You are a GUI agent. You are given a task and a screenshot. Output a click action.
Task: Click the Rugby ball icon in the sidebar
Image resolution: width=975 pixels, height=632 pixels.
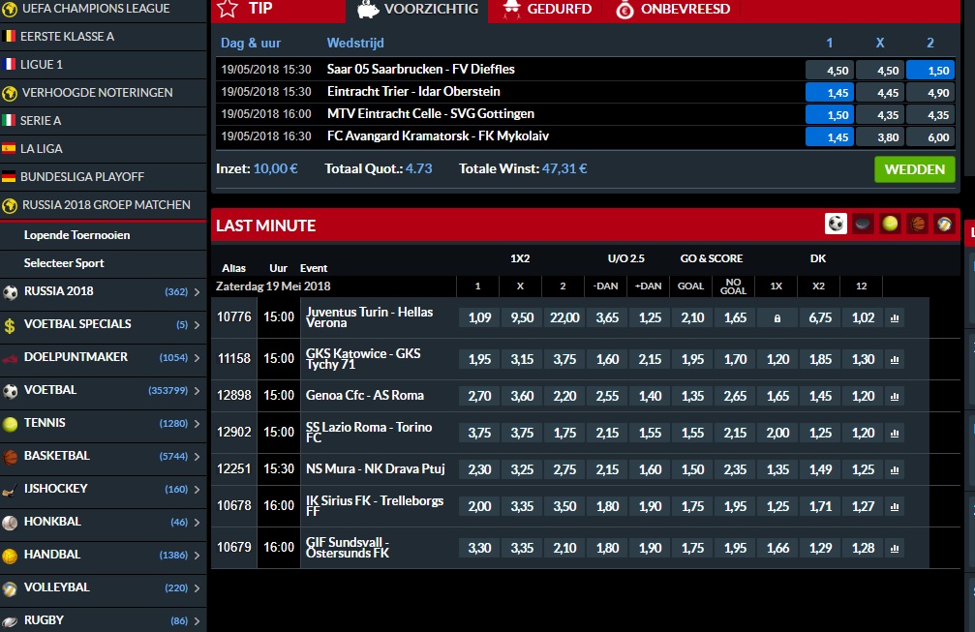(10, 620)
